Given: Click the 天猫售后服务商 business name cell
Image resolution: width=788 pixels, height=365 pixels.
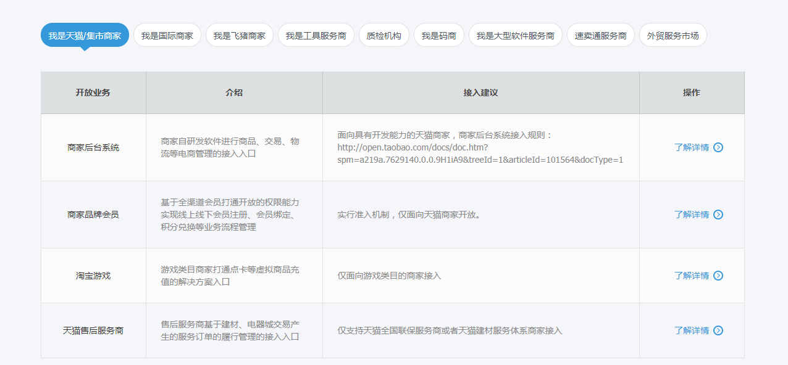Looking at the screenshot, I should 93,330.
